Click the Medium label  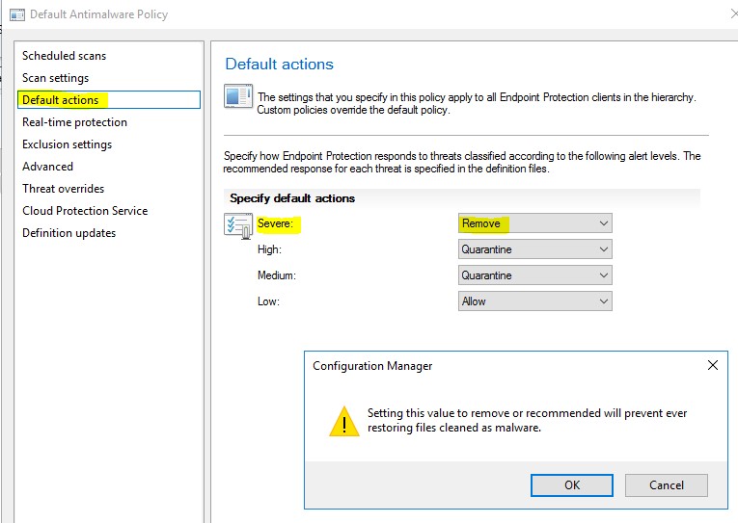[276, 275]
